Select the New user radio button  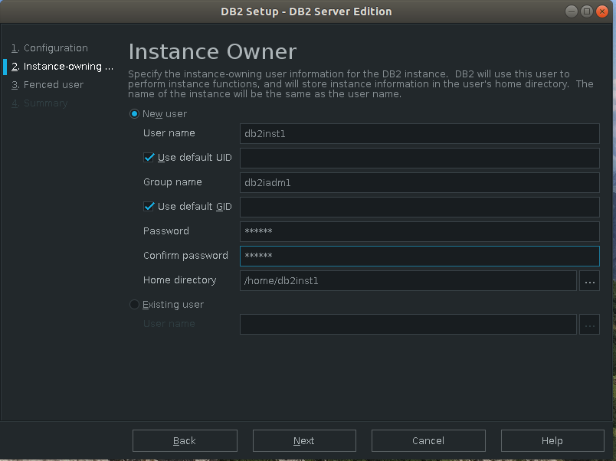[135, 114]
